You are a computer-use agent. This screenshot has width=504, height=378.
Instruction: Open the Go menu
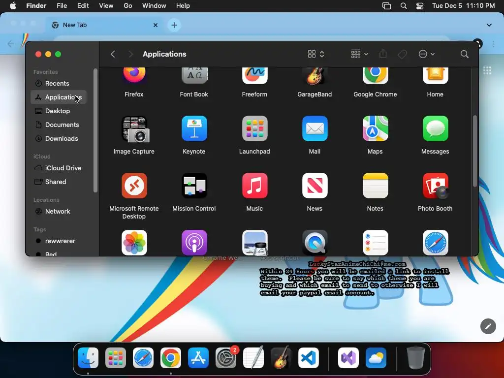click(x=128, y=6)
